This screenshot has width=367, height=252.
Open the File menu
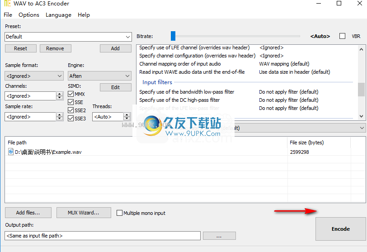tap(8, 15)
